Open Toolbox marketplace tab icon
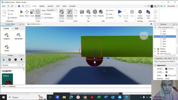 (4, 59)
